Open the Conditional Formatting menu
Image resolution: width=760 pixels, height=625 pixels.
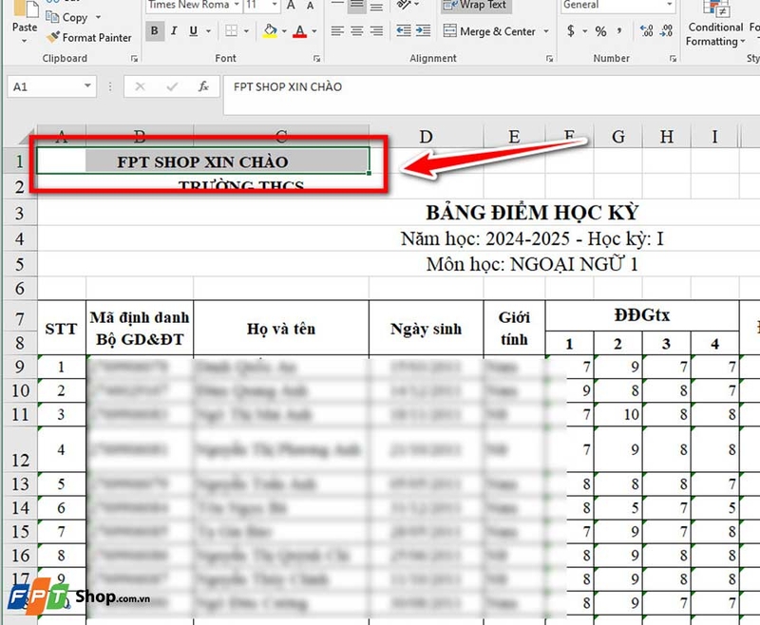click(715, 30)
